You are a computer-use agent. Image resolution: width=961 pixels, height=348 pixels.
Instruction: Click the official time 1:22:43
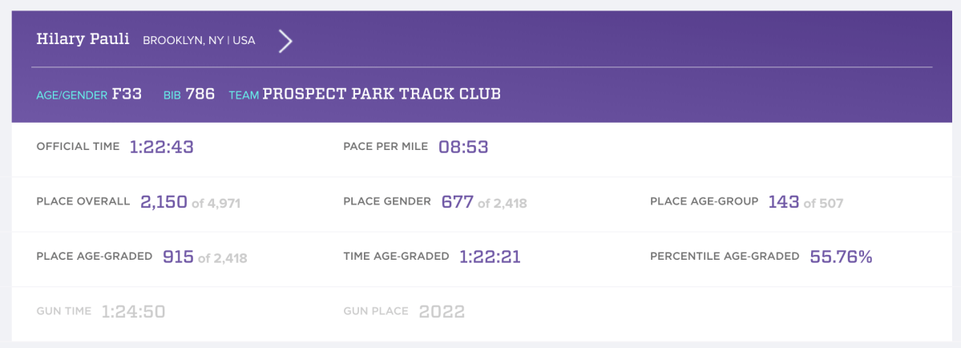click(x=162, y=147)
